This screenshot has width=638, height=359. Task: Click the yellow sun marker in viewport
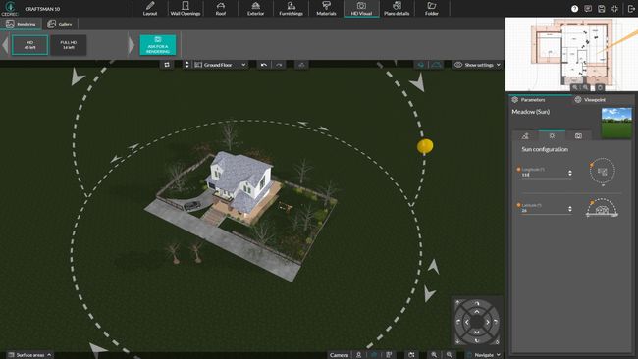click(425, 146)
